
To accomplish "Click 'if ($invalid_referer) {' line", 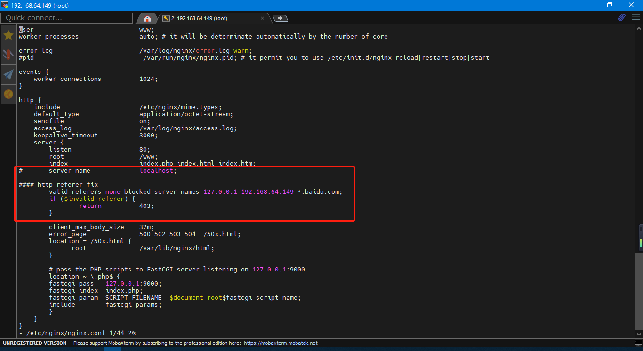I will click(x=92, y=199).
